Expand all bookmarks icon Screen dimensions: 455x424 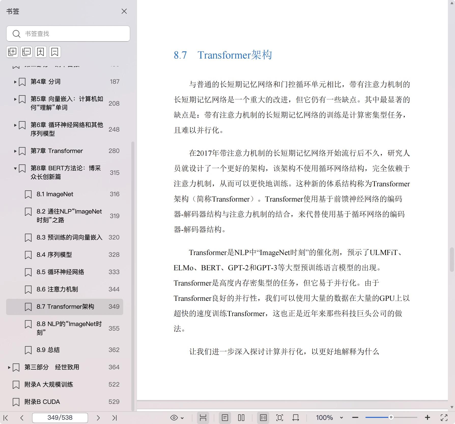[x=12, y=52]
